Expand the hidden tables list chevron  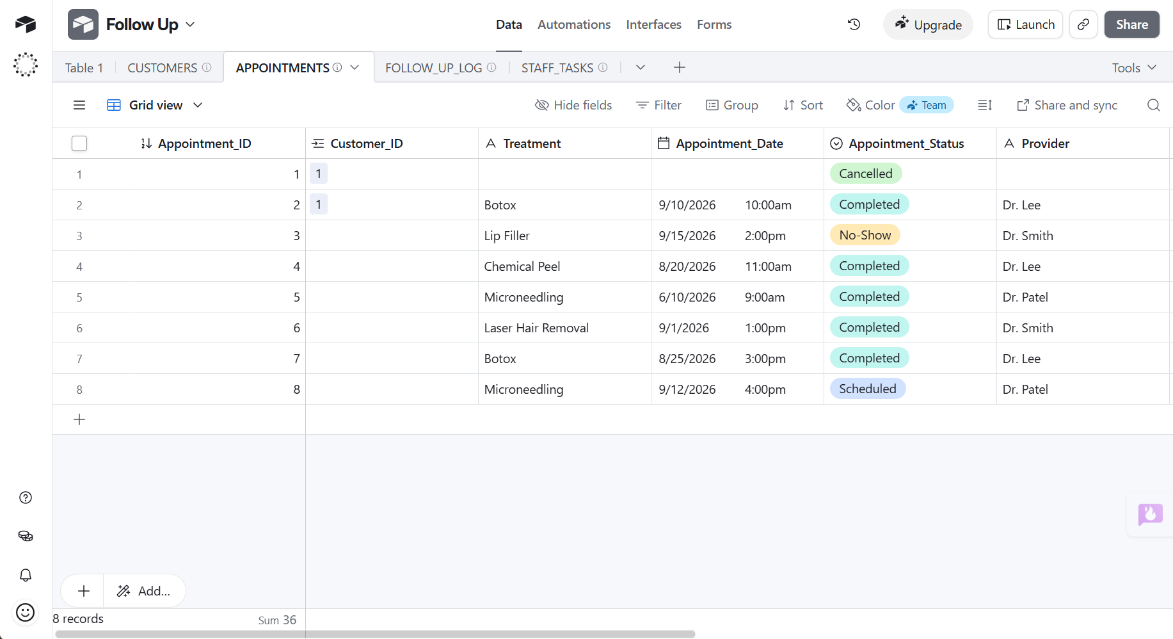(x=640, y=67)
